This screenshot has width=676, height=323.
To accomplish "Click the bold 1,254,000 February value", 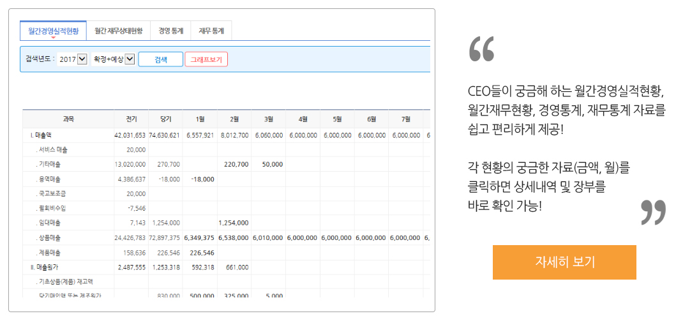I will click(234, 223).
